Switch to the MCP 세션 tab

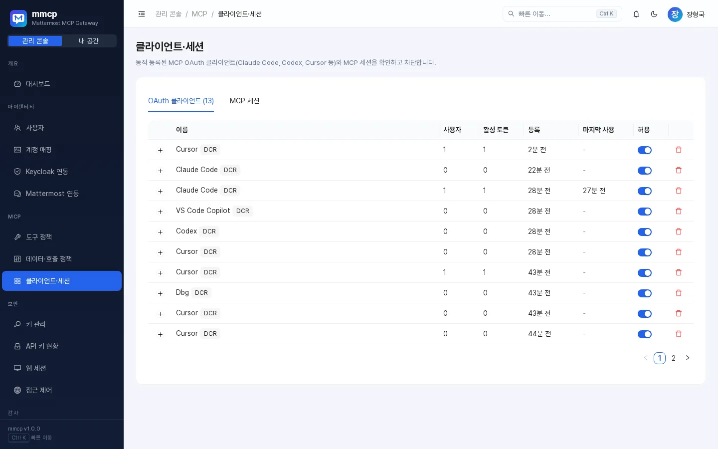coord(244,101)
